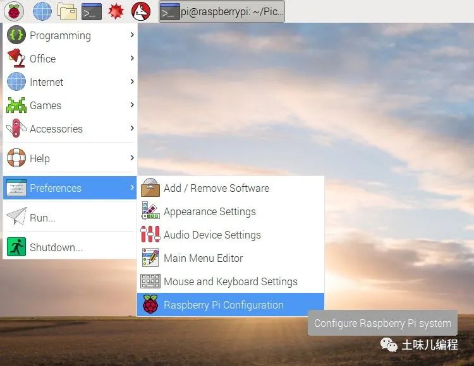Launch the Terminal icon in taskbar

[92, 12]
